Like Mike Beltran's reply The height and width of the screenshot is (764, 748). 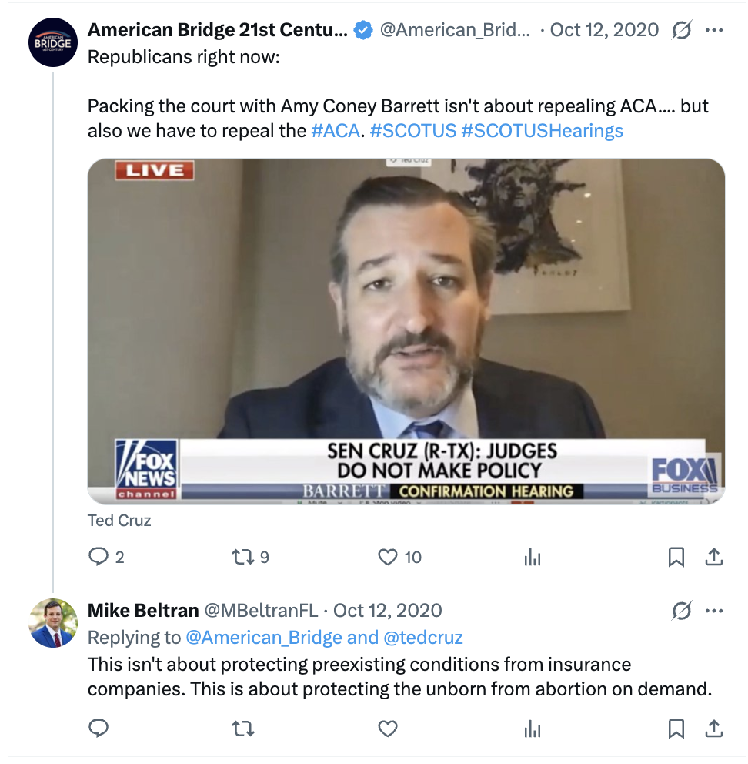388,729
